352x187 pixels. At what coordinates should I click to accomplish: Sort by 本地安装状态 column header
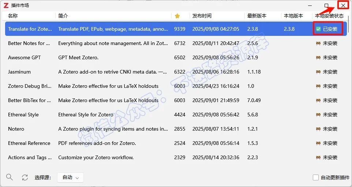click(x=329, y=16)
